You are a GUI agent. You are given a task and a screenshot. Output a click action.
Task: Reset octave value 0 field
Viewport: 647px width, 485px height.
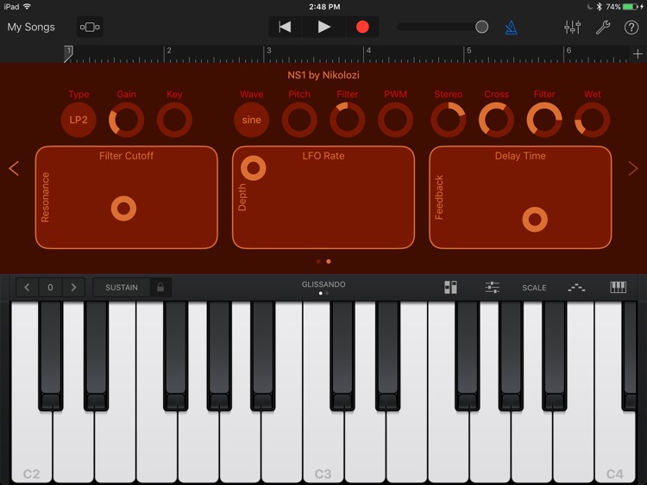tap(50, 287)
